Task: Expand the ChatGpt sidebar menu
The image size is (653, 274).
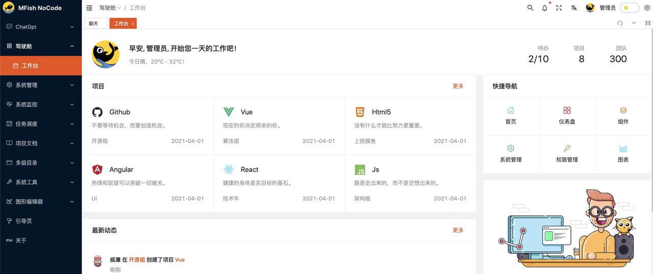Action: [x=41, y=26]
